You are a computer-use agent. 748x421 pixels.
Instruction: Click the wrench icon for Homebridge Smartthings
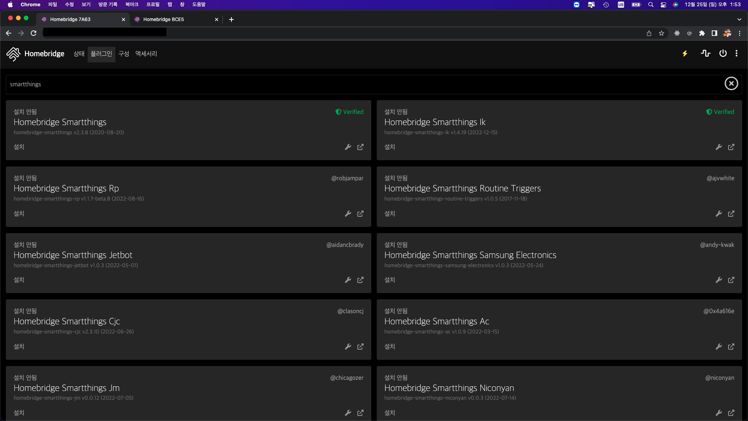pyautogui.click(x=348, y=147)
